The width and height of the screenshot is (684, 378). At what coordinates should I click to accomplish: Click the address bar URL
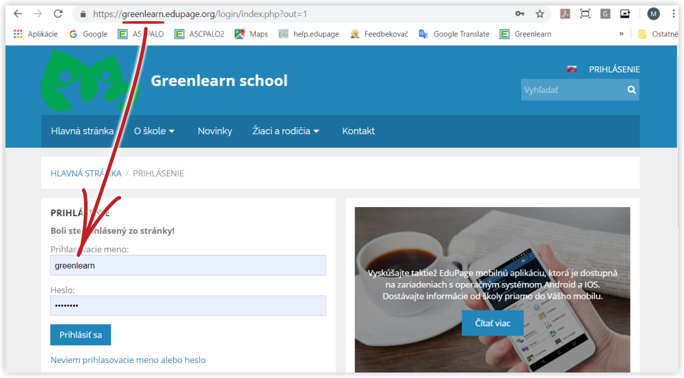[x=200, y=14]
